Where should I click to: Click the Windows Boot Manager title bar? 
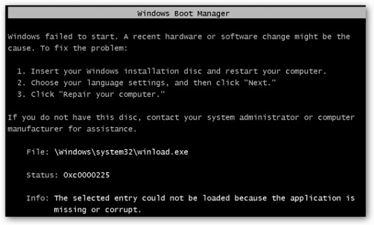(x=187, y=13)
